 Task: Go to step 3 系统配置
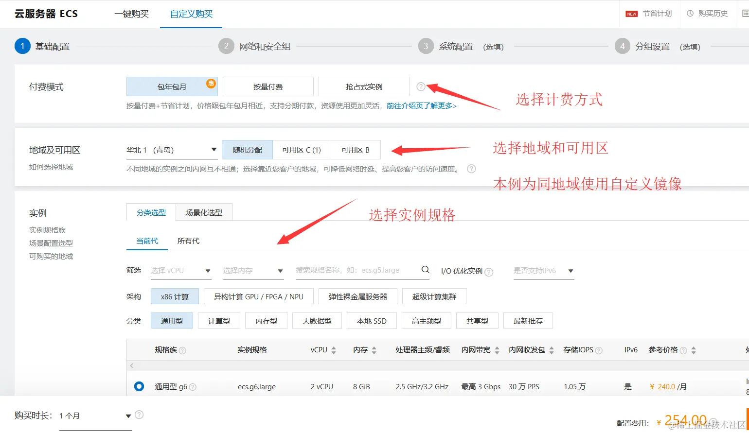(x=461, y=46)
